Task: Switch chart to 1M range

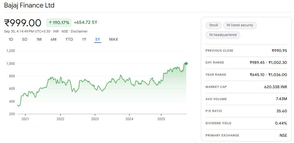Action: tap(39, 39)
